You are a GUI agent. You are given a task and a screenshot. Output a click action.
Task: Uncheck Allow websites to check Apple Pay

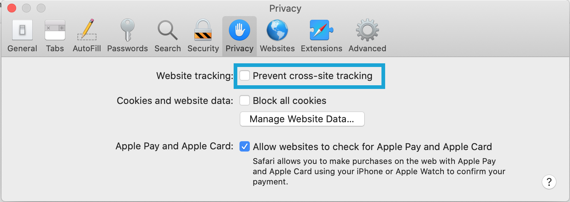tap(245, 147)
